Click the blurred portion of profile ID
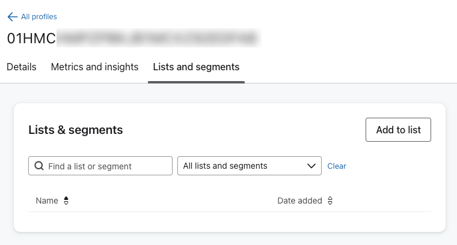The image size is (457, 245). click(156, 39)
